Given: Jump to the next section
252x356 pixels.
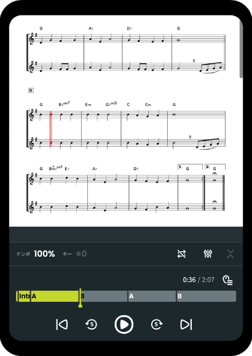Looking at the screenshot, I should [x=186, y=324].
